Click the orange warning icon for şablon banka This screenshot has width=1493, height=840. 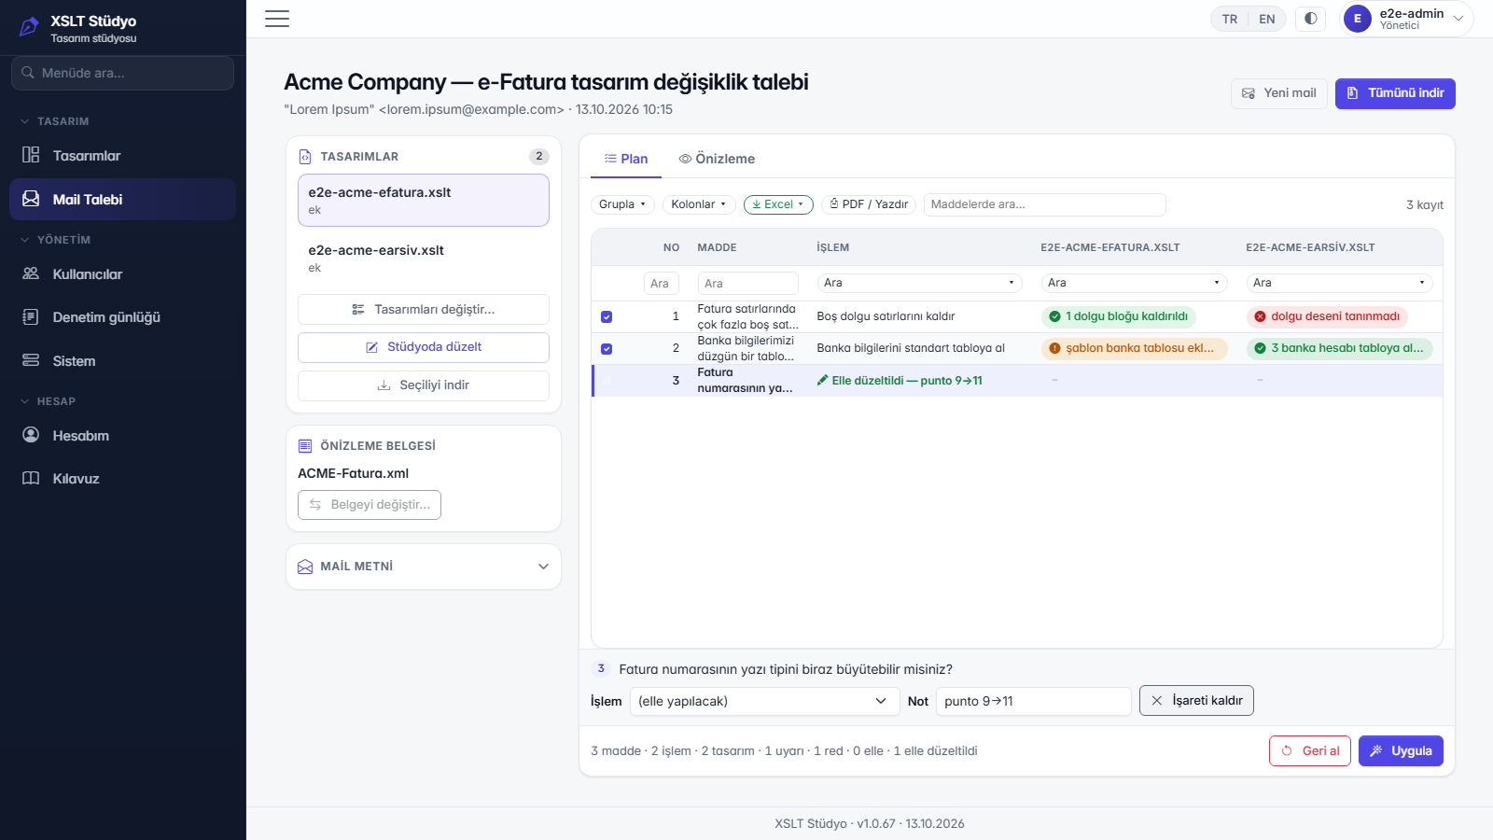(x=1054, y=348)
